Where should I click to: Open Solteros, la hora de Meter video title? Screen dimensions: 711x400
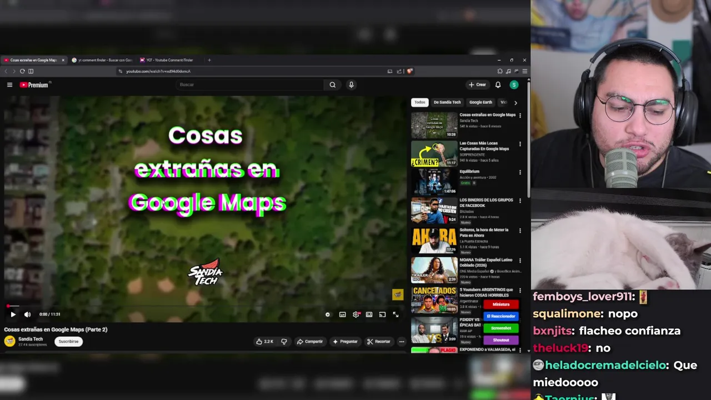pos(484,233)
